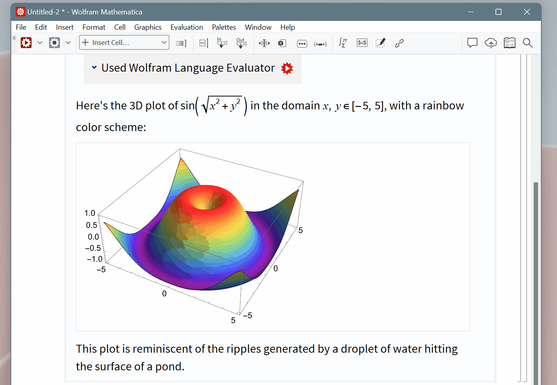Image resolution: width=557 pixels, height=385 pixels.
Task: Open the Evaluation menu
Action: (x=187, y=27)
